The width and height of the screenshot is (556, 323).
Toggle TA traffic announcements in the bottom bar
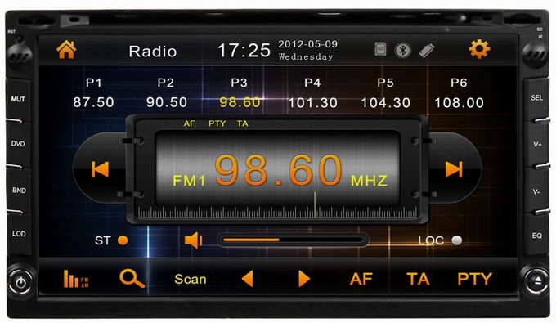418,279
